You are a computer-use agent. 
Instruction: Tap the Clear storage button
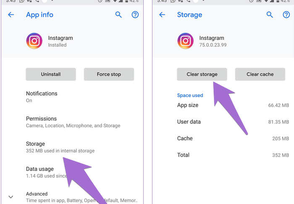coord(202,74)
